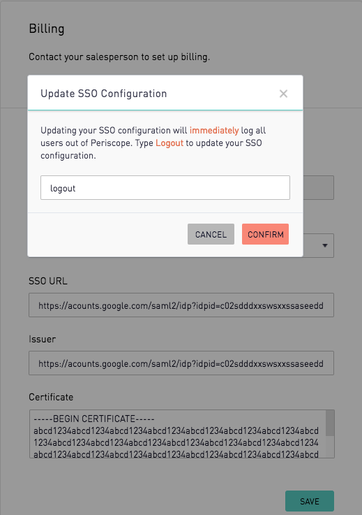Image resolution: width=362 pixels, height=515 pixels.
Task: Click the orange Logout keyword text
Action: coord(169,143)
